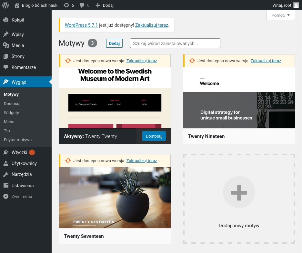The height and width of the screenshot is (253, 302).
Task: Click the root user avatar
Action: pyautogui.click(x=296, y=5)
